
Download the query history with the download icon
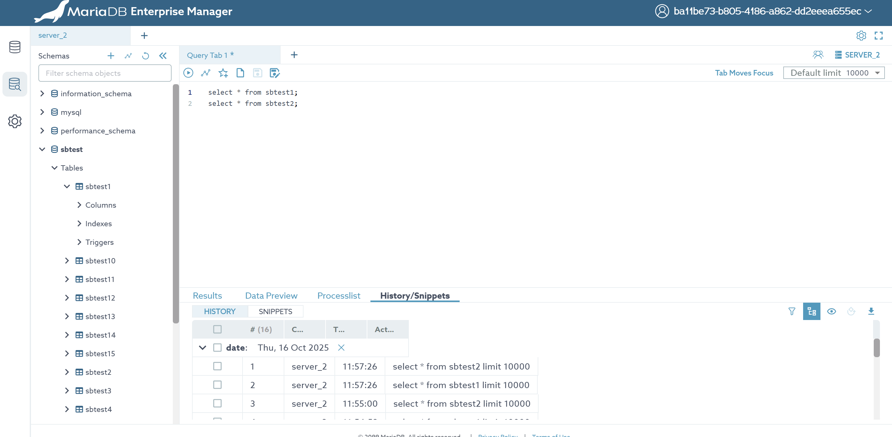[871, 311]
